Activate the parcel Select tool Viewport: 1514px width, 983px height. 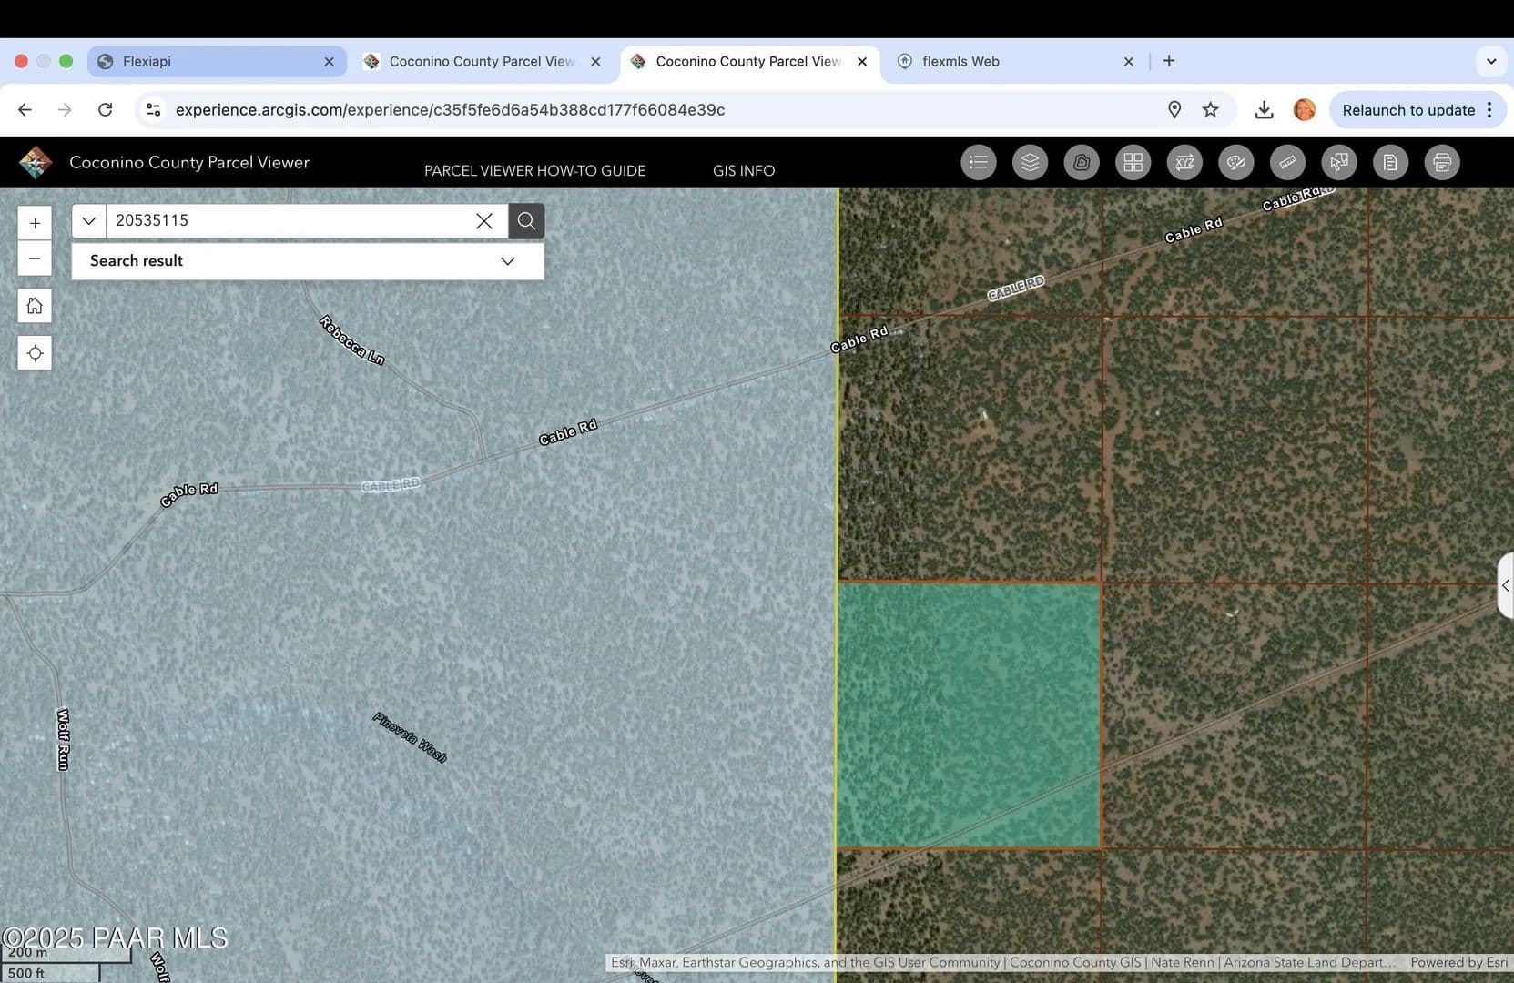point(1338,163)
